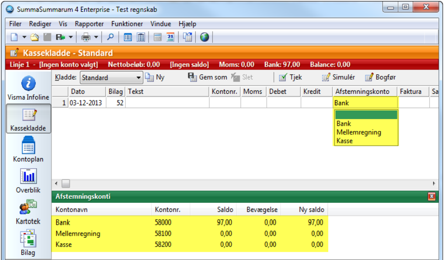Viewport: 444px width, 260px height.
Task: Click the new document toolbar icon
Action: [14, 37]
